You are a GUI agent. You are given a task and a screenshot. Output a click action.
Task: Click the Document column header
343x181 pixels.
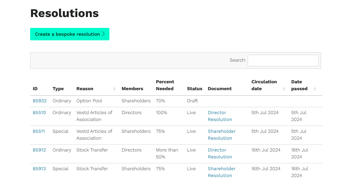pos(219,89)
